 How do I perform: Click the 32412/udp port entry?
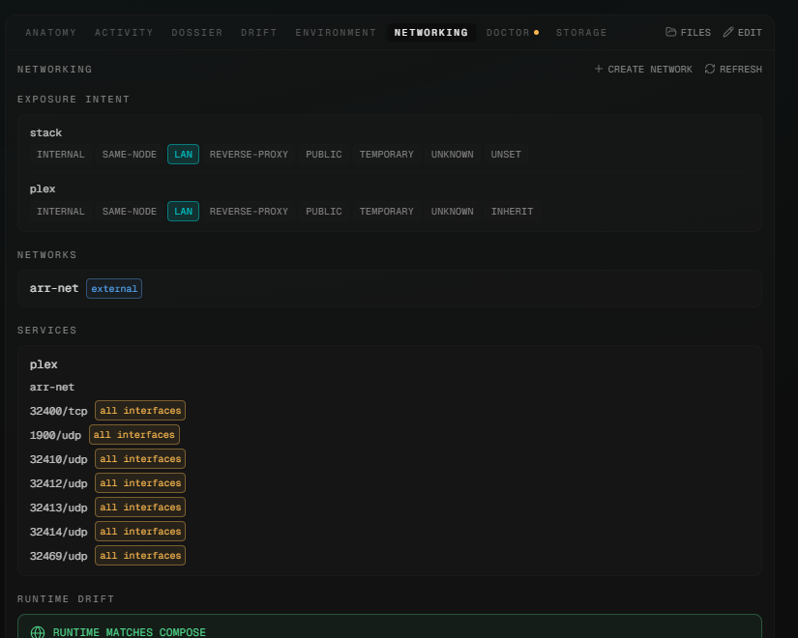click(59, 483)
